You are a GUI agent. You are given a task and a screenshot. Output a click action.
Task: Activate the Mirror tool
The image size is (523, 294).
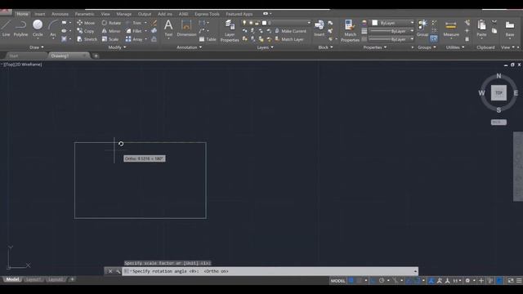pyautogui.click(x=111, y=31)
